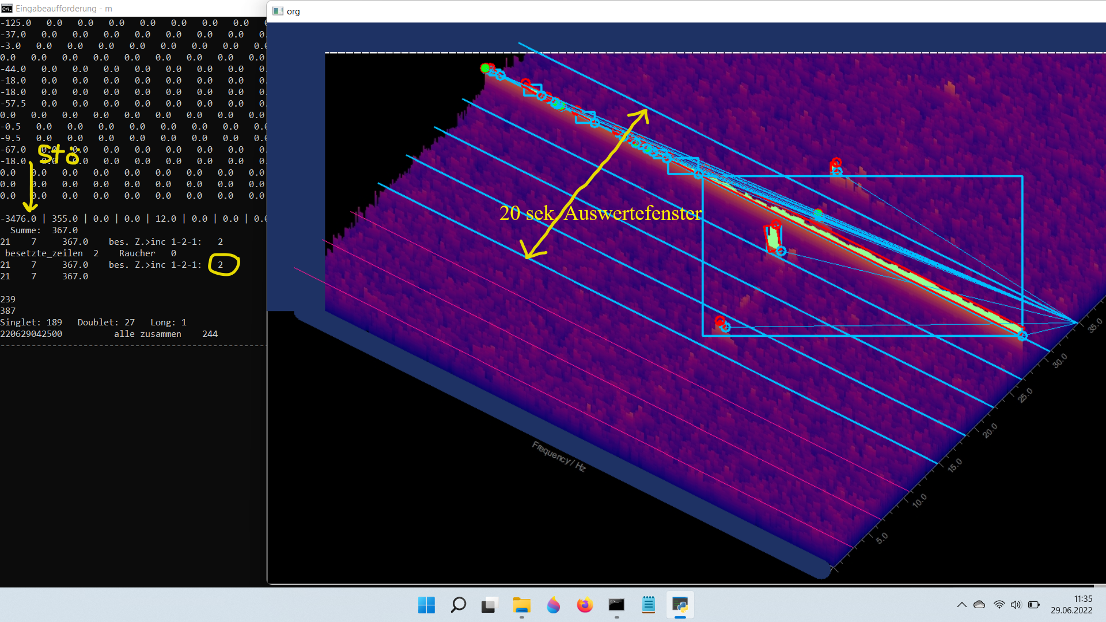Click 'alle zusammen' text in the console

tap(147, 334)
